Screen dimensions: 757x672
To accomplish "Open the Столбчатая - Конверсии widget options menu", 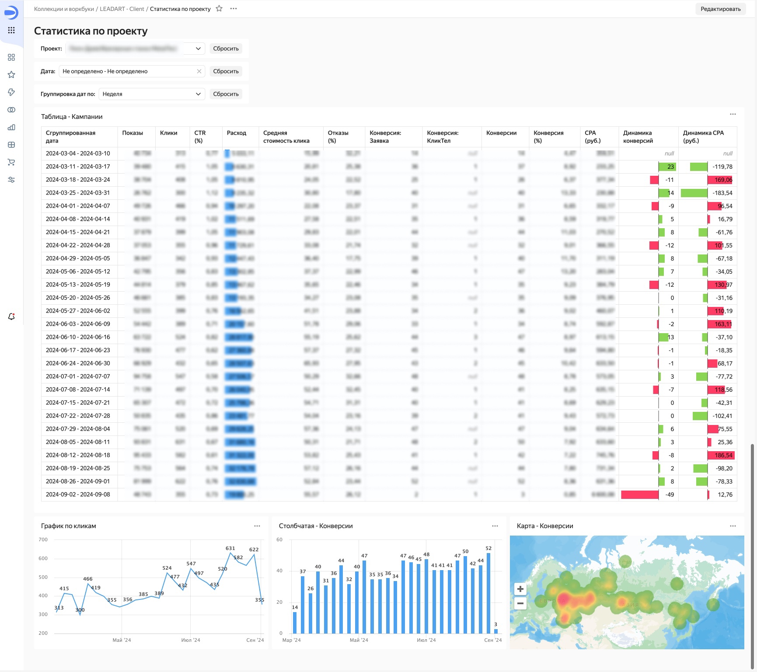I will (495, 526).
